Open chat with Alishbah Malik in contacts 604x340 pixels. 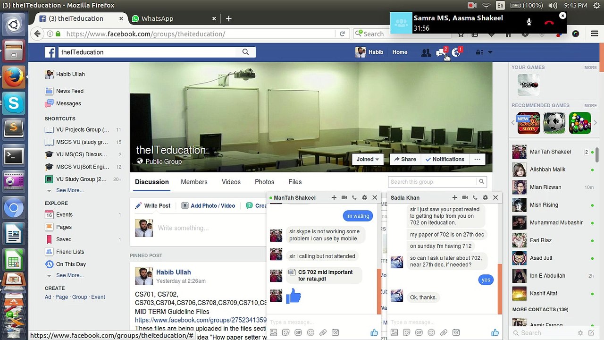(553, 170)
